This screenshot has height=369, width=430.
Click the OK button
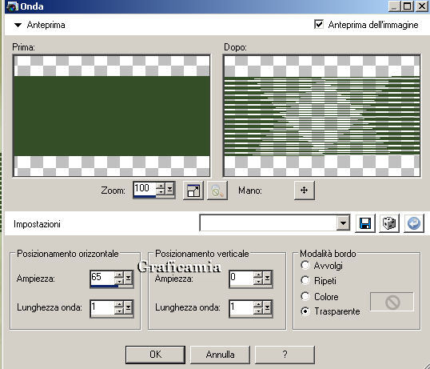(x=155, y=355)
